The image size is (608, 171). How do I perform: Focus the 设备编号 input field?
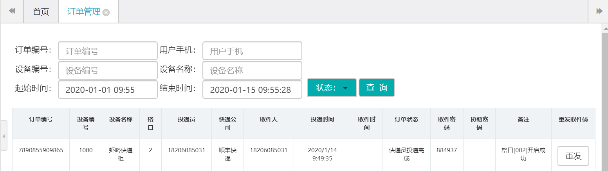point(108,70)
